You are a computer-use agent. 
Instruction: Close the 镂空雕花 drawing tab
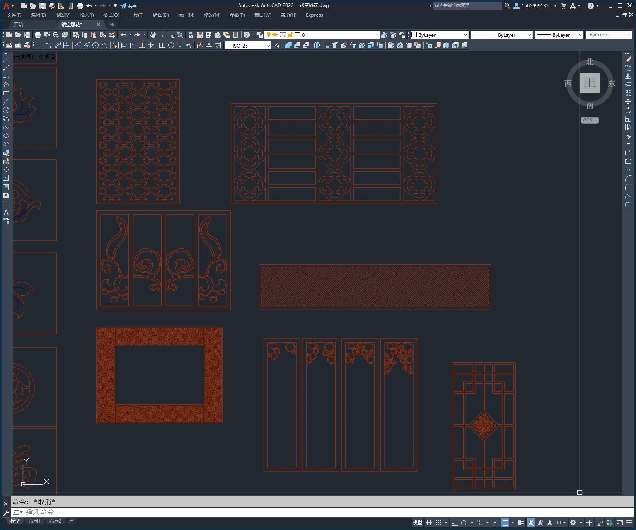pyautogui.click(x=98, y=24)
